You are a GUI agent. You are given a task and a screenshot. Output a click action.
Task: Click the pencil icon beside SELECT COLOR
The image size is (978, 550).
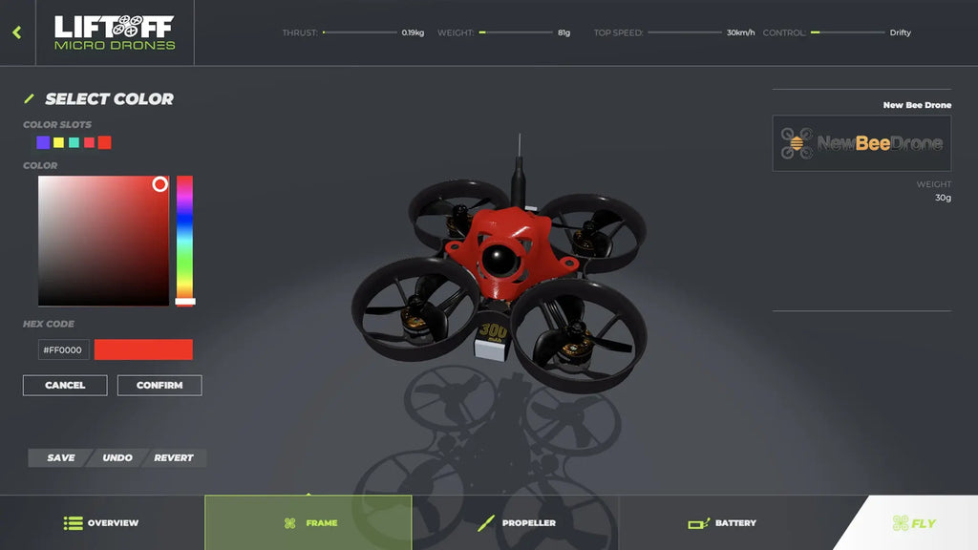[28, 98]
